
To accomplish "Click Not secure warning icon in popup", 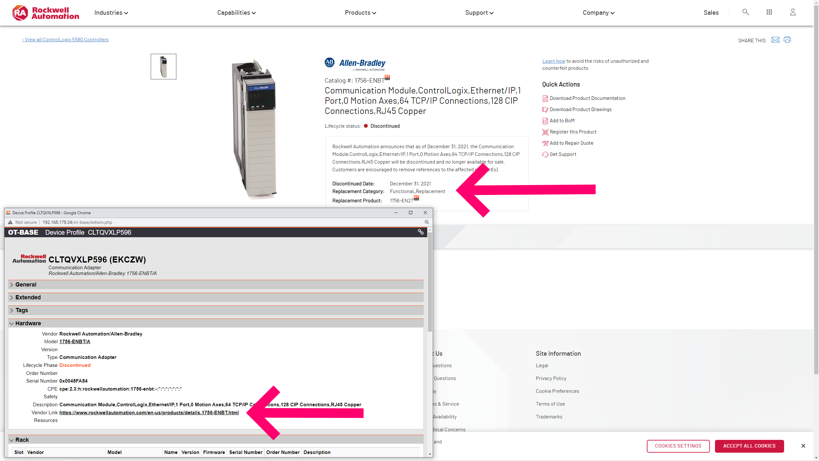I will 10,222.
